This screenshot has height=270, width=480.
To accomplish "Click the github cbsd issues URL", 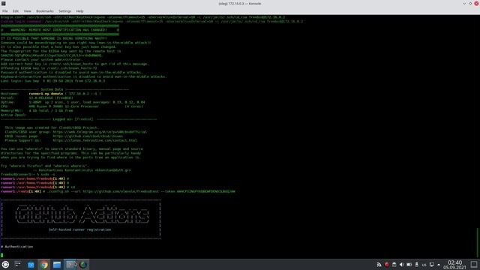I will [x=88, y=136].
